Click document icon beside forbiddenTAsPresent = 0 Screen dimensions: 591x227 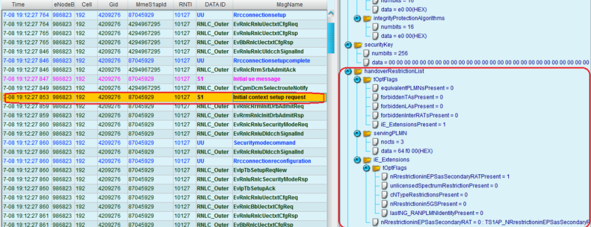tap(375, 97)
